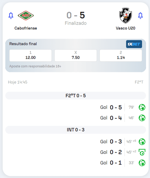Pick away win odds 1.14

[x=121, y=55]
